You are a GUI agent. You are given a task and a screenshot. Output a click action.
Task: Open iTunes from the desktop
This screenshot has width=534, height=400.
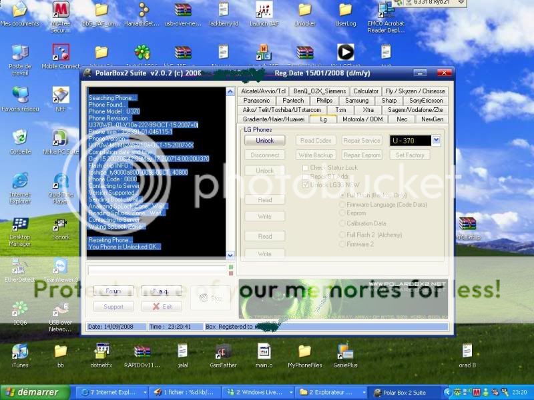(20, 356)
